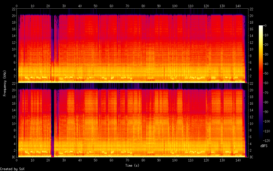Click the '90' tick on the bottom time axis
The width and height of the screenshot is (273, 171).
click(x=159, y=160)
